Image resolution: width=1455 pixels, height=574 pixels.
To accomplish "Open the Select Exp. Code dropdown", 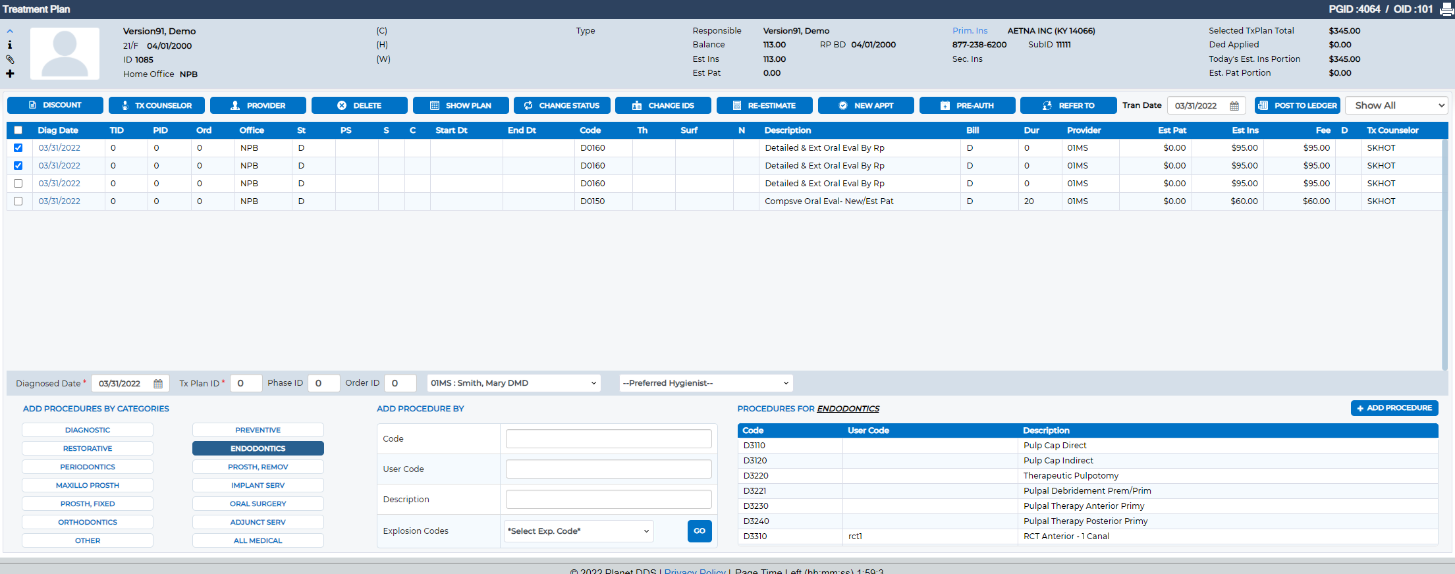I will click(579, 531).
